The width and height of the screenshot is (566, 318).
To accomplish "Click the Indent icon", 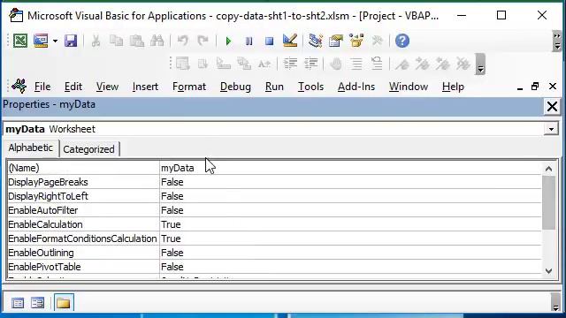I will [290, 64].
